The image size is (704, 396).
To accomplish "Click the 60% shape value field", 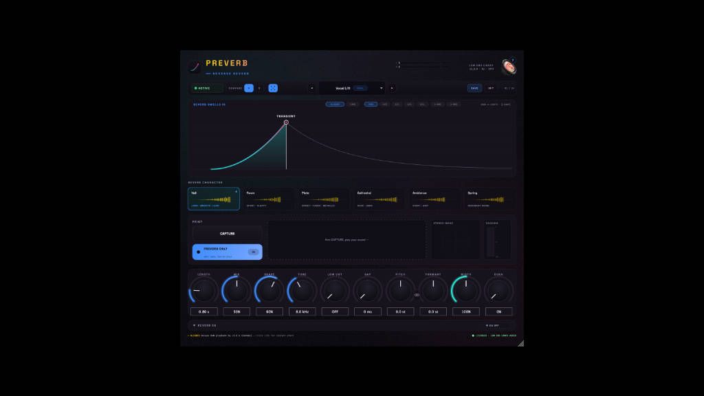I will [x=269, y=311].
